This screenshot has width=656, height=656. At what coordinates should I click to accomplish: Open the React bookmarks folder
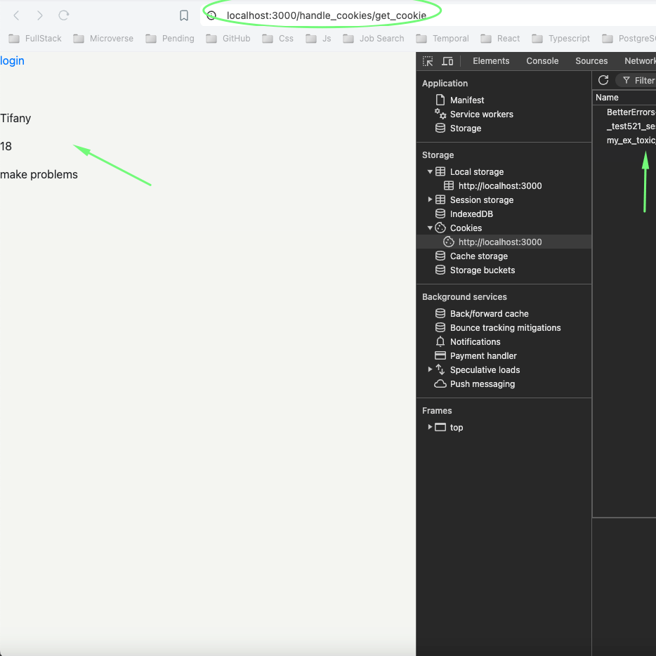click(500, 39)
